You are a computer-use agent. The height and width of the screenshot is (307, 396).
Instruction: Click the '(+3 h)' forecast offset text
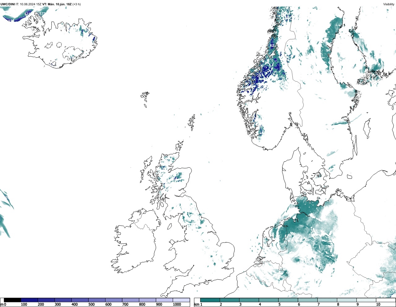pos(76,4)
